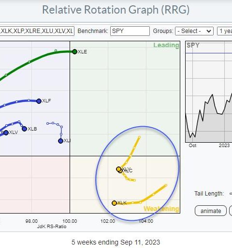Open the Groups Select dropdown
The width and height of the screenshot is (232, 248).
pos(194,31)
